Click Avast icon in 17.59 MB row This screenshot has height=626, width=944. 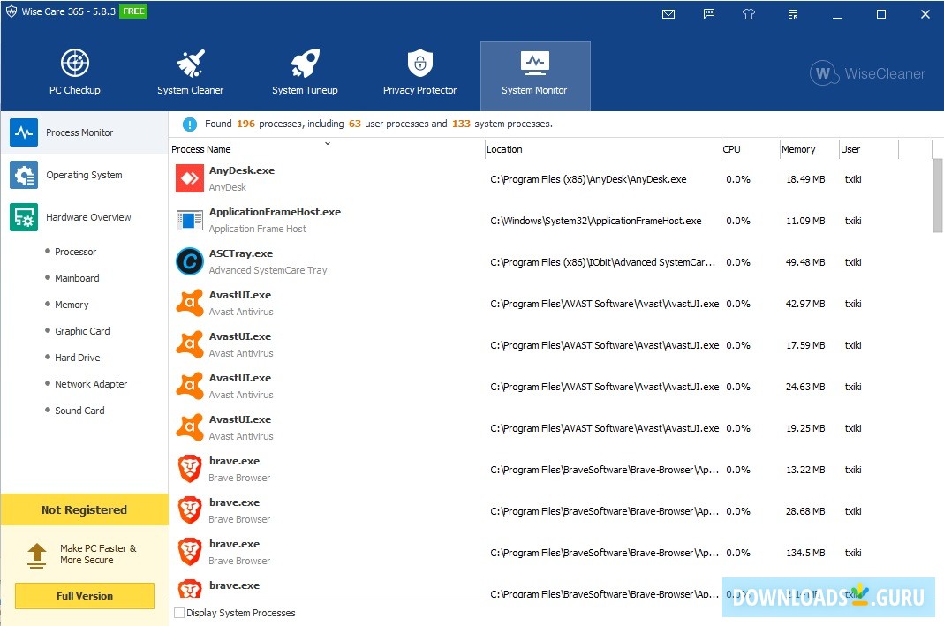click(190, 345)
